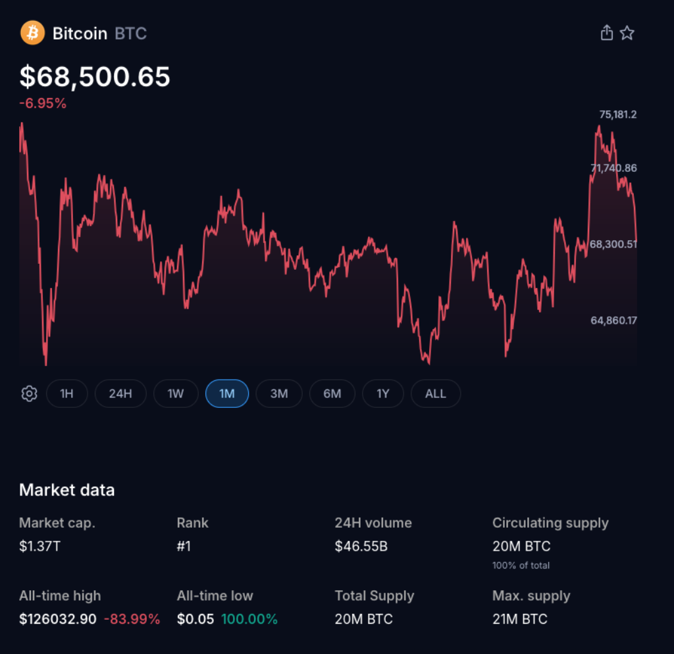
Task: Click the currently active 1M button
Action: tap(226, 393)
